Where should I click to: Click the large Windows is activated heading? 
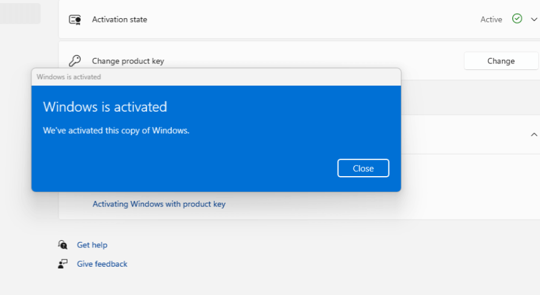coord(105,107)
